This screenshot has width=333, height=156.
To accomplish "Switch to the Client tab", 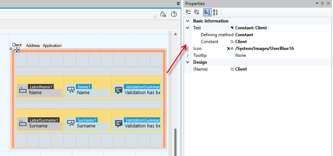I will click(x=17, y=45).
